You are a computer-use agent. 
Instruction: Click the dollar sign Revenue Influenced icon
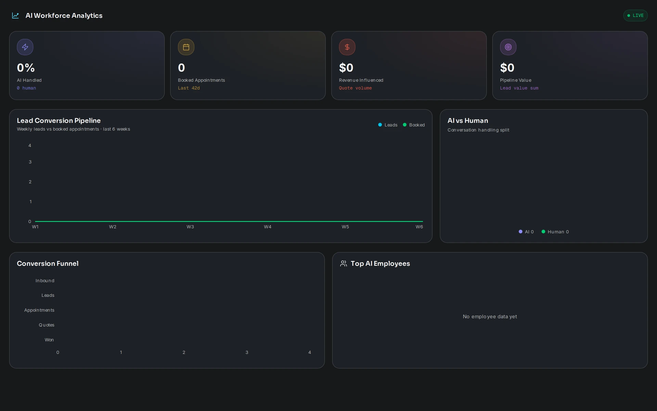pos(347,47)
